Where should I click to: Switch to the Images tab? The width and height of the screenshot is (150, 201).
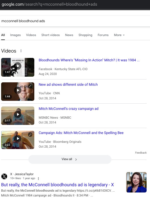click(x=15, y=35)
